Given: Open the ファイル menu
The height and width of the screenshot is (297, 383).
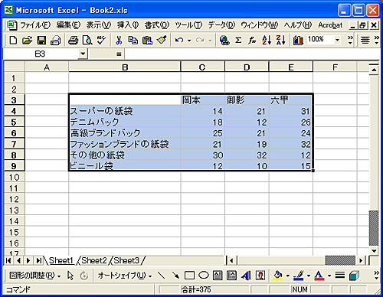Looking at the screenshot, I should pos(35,25).
